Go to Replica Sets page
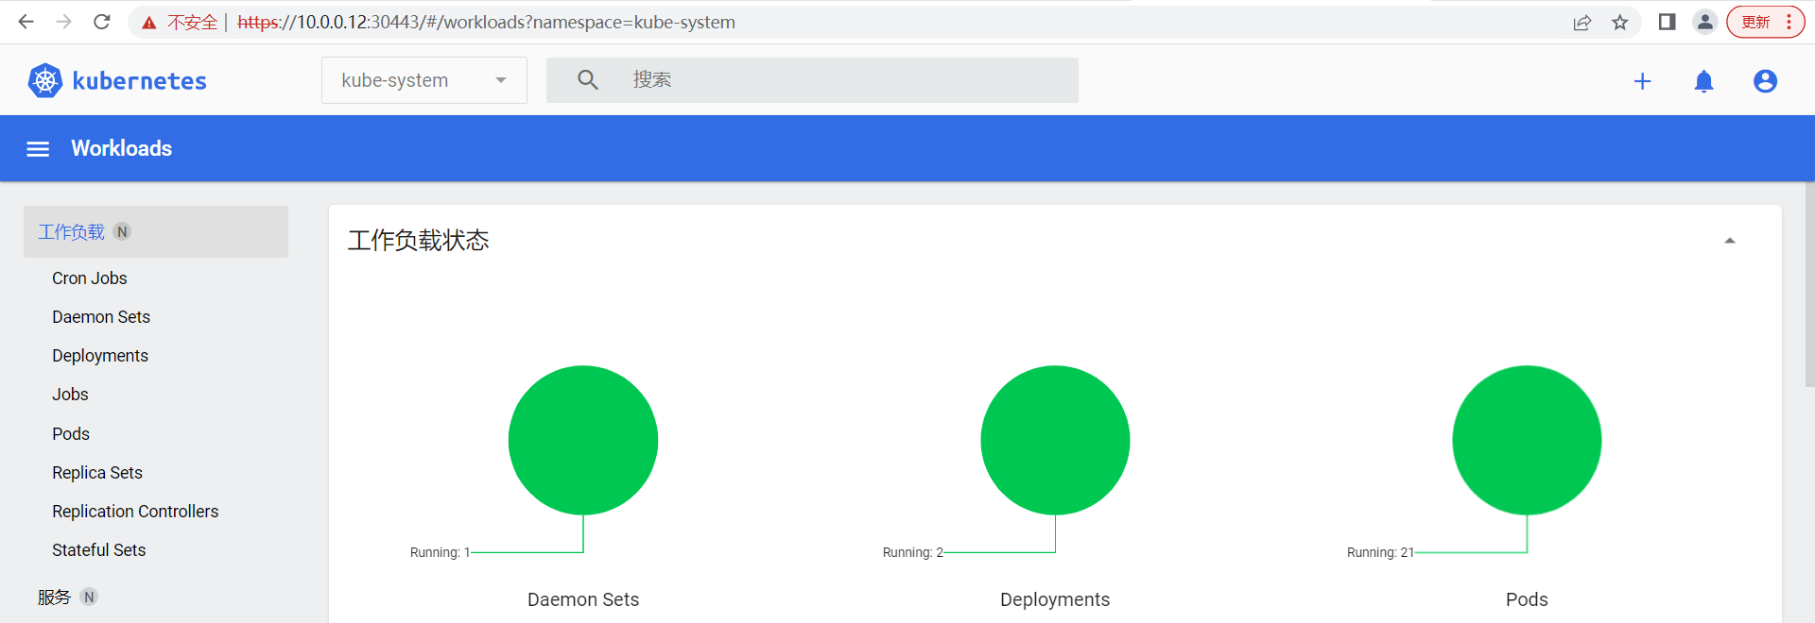Screen dimensions: 1815x623 [x=97, y=473]
